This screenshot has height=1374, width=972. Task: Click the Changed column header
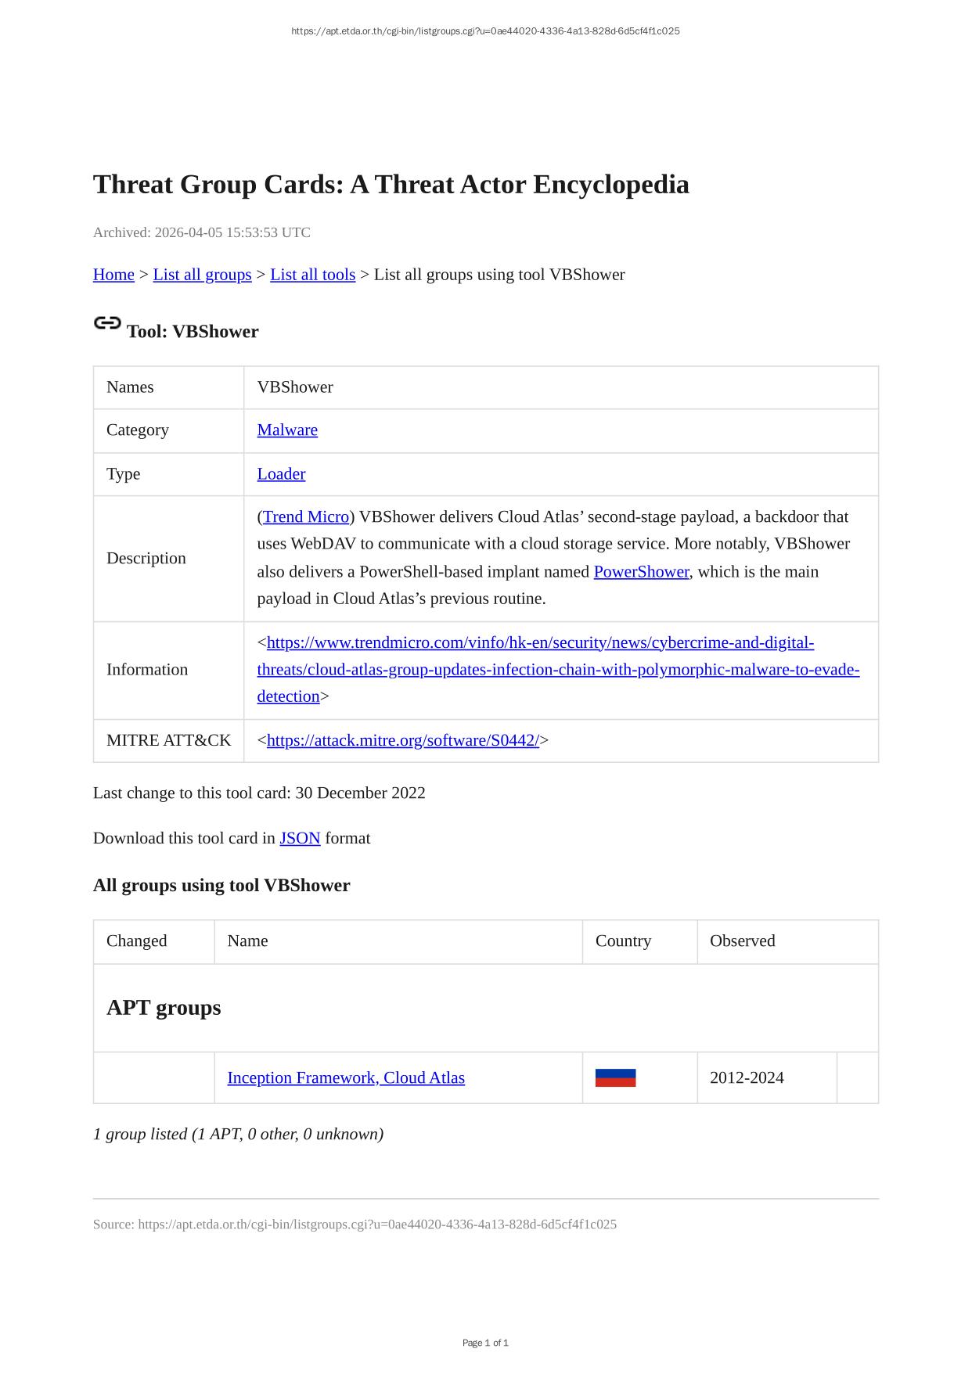point(137,941)
